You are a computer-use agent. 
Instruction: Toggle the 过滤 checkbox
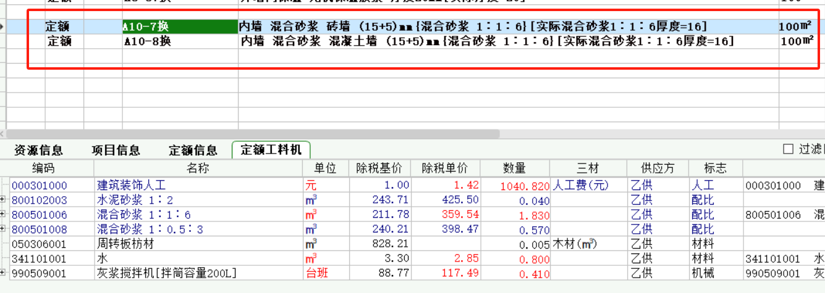(788, 149)
